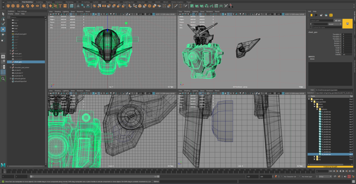Collapse the model folder in the file tree

[x=315, y=107]
